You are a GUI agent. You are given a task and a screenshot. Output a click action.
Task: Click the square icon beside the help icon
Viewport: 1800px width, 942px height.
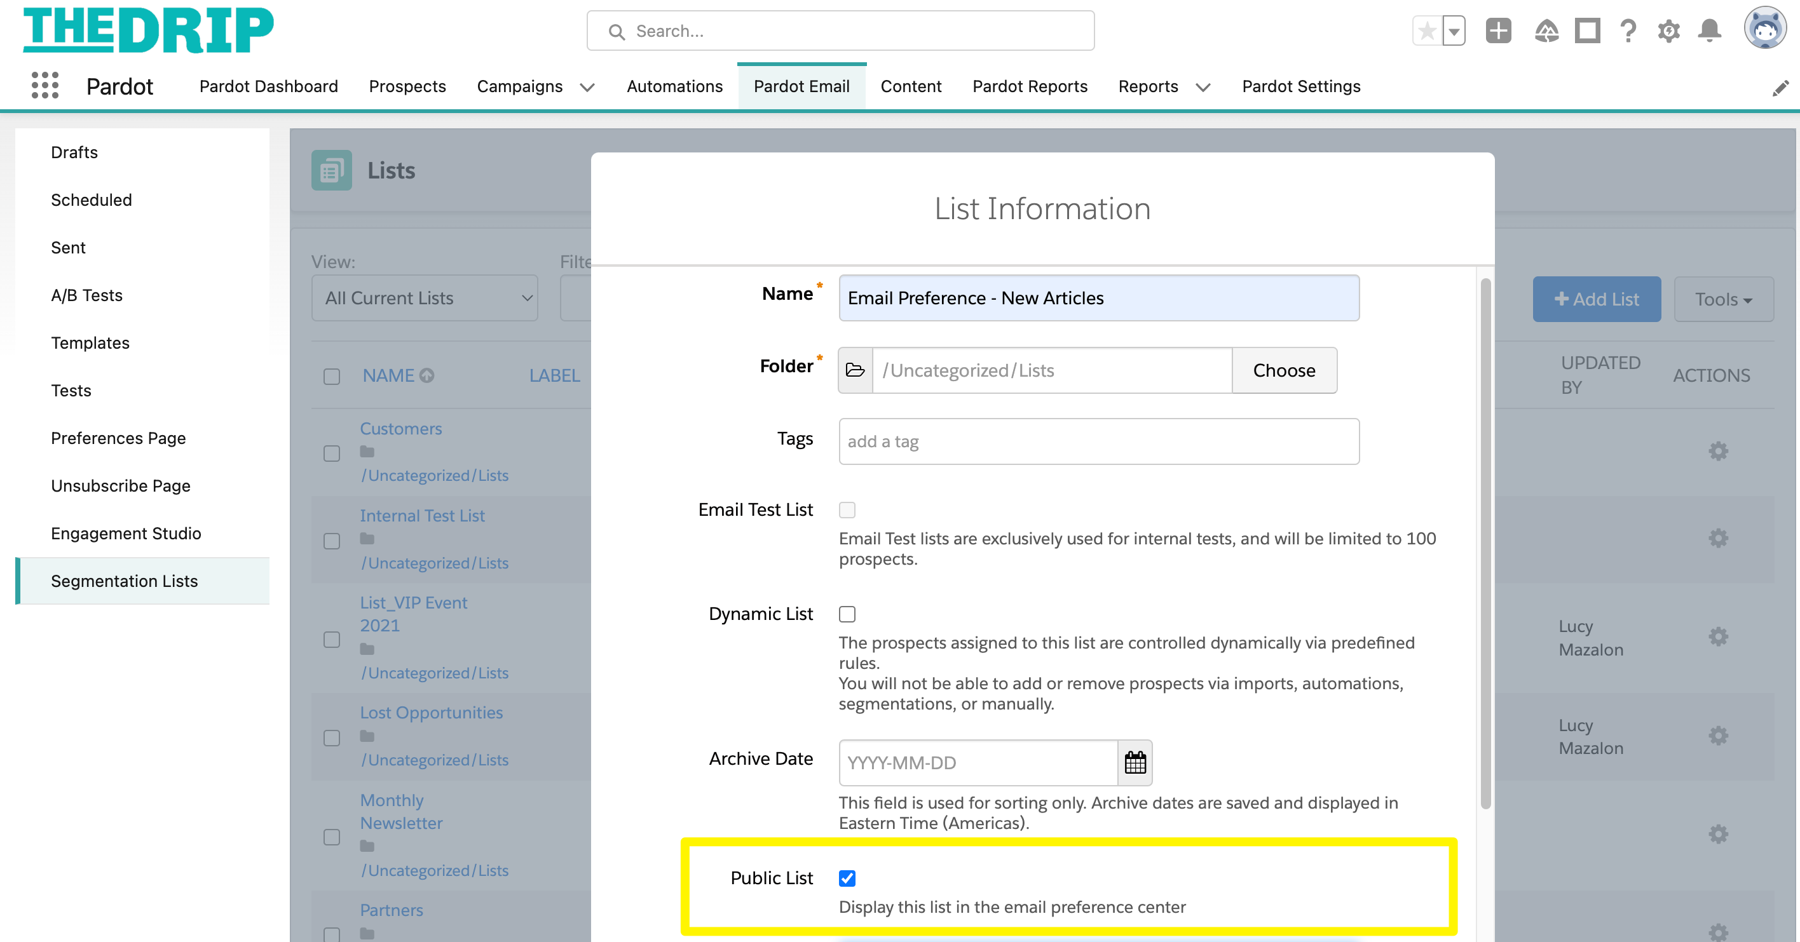pyautogui.click(x=1588, y=30)
